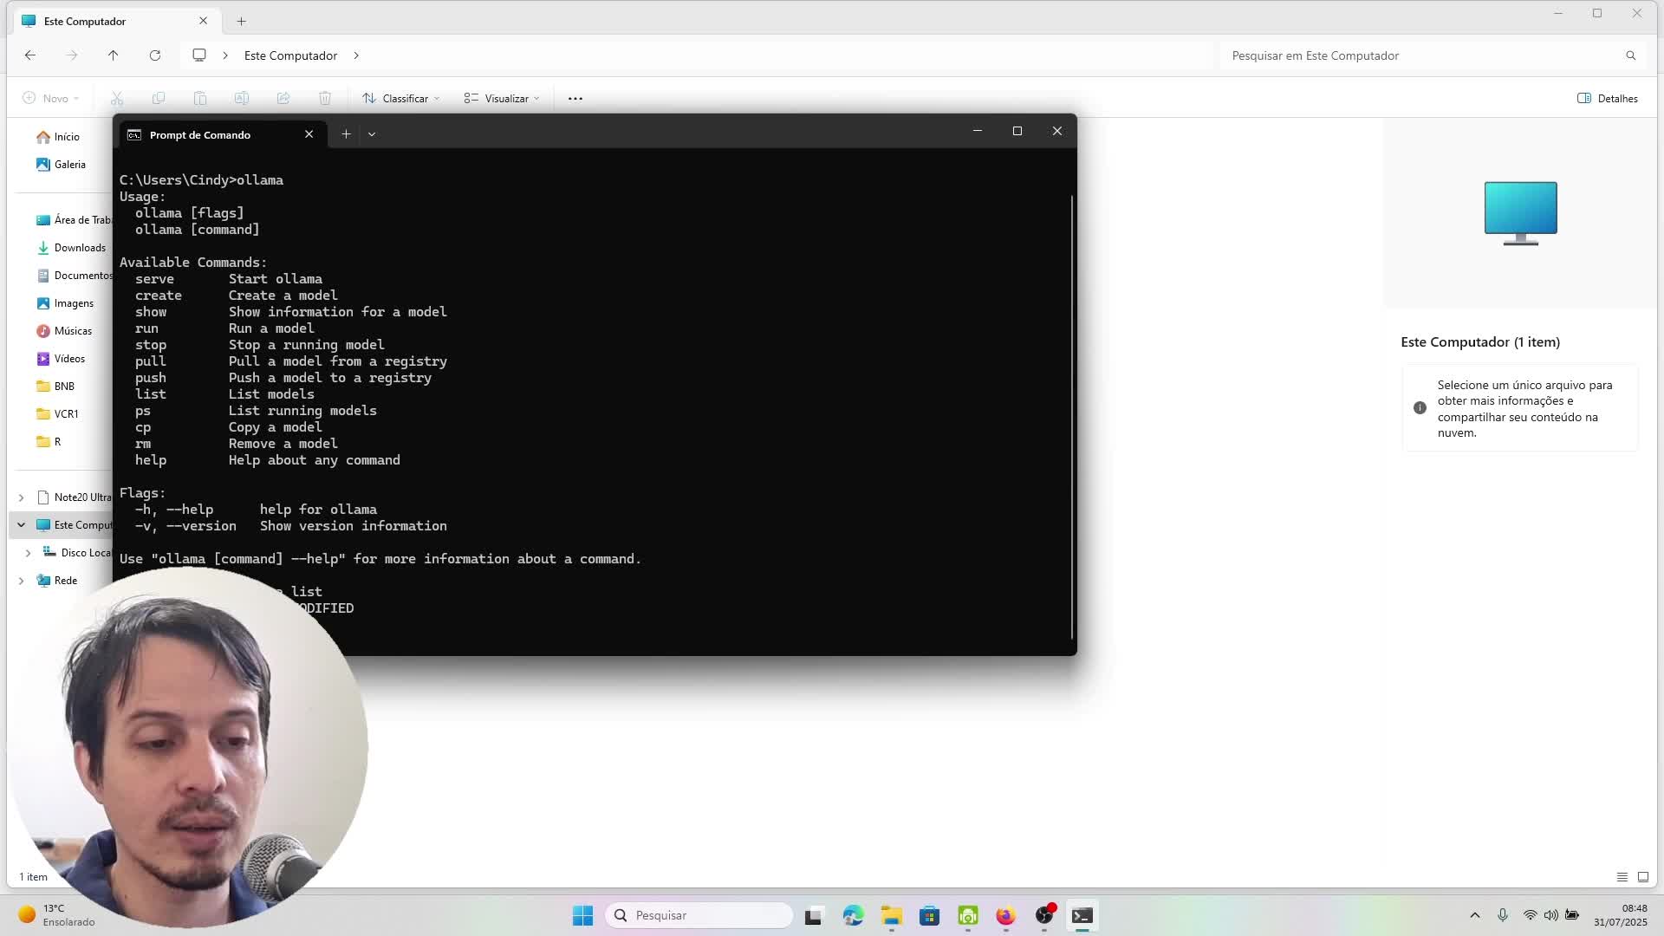Screen dimensions: 1664x936
Task: Go back in File Explorer
Action: [30, 55]
